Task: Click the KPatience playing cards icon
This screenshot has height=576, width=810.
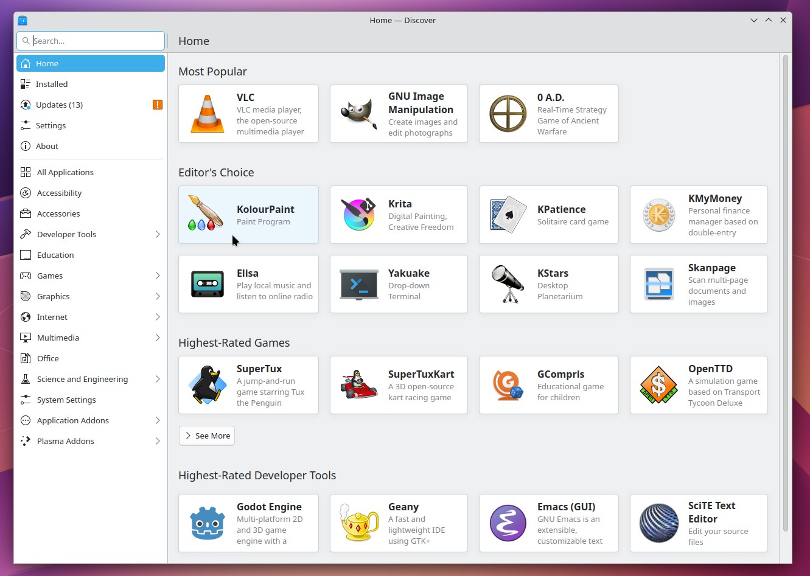Action: click(508, 215)
